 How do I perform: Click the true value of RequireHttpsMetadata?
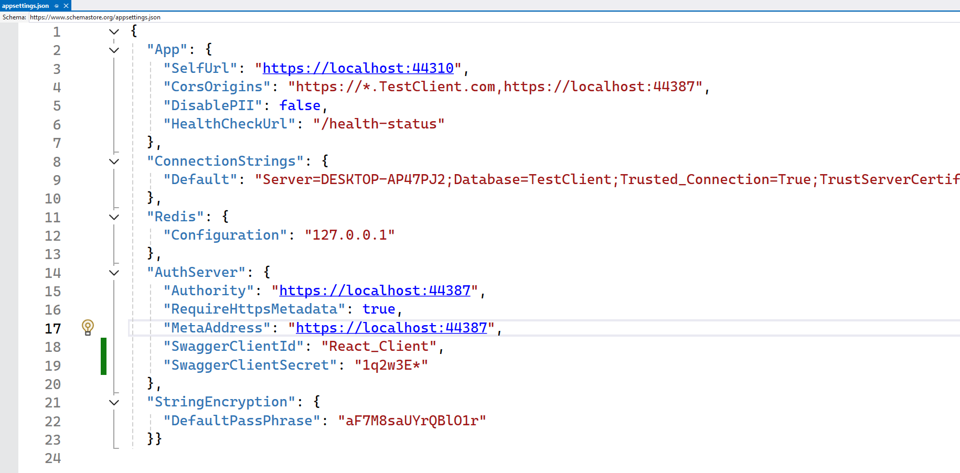click(x=378, y=309)
